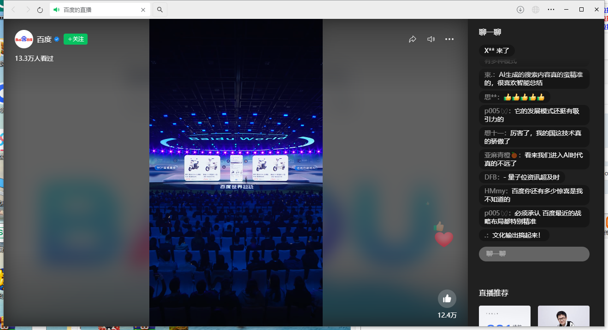Screen dimensions: 608x330
Task: Follow Baidu with the green 关注 button
Action: pyautogui.click(x=76, y=40)
